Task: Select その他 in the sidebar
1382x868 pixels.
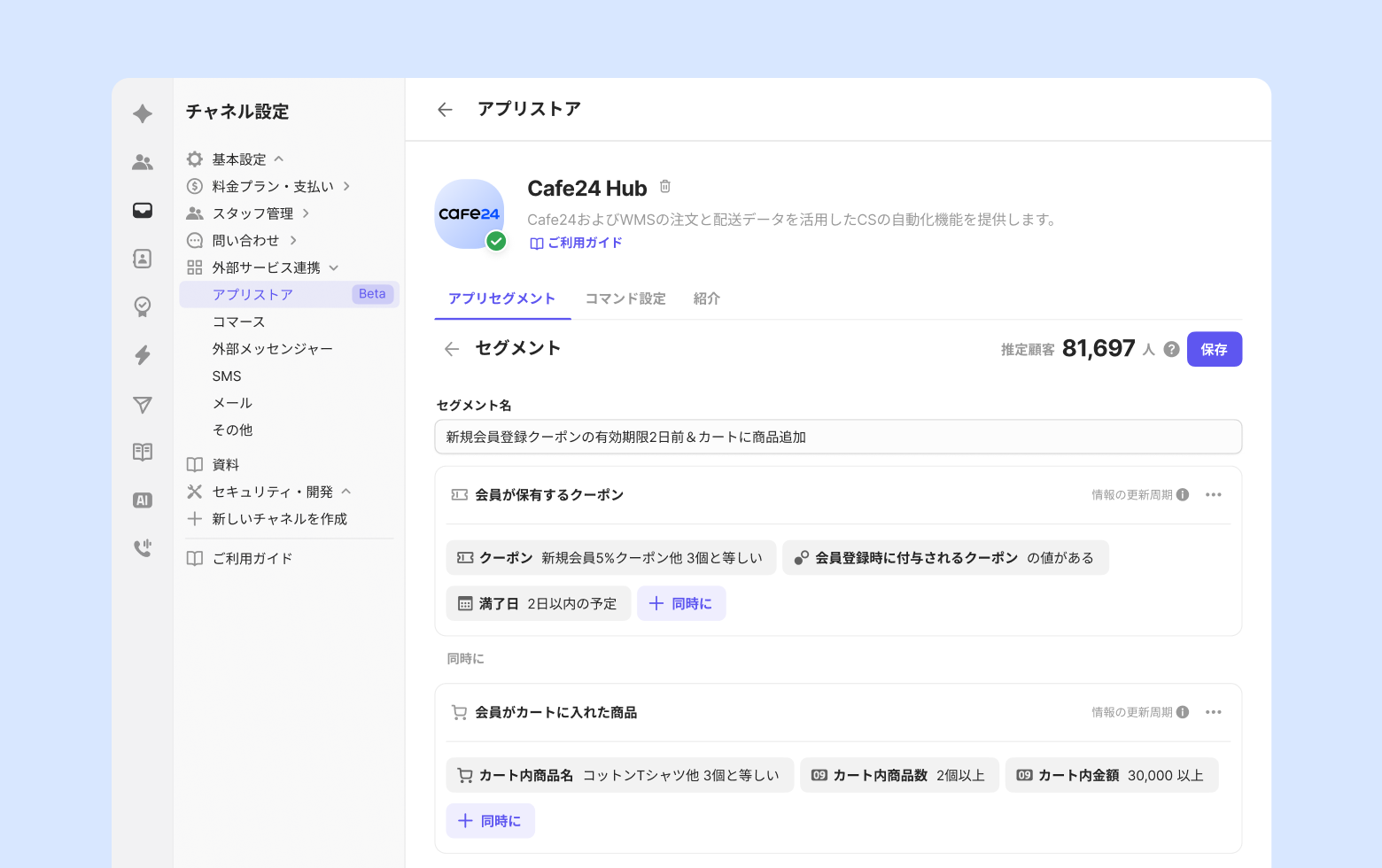Action: point(232,430)
